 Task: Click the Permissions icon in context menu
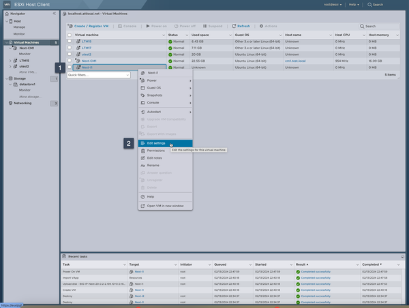(x=143, y=151)
